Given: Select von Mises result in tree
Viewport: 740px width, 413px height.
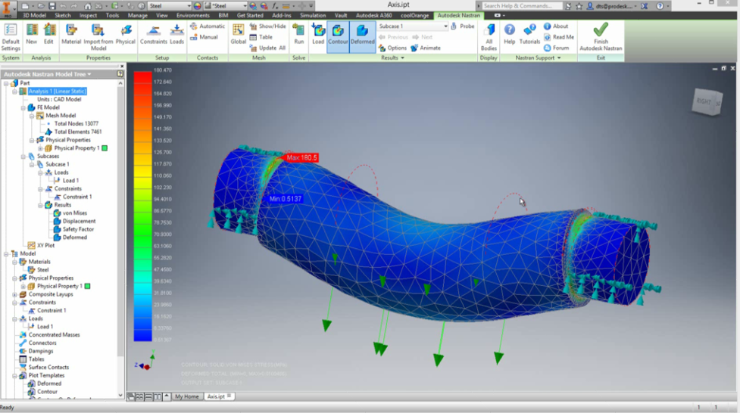Looking at the screenshot, I should (x=74, y=213).
